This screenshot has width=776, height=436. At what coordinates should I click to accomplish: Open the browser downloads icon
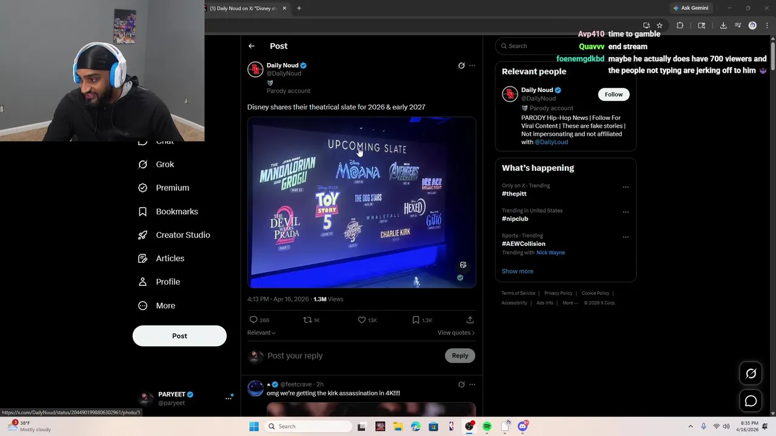[x=723, y=25]
